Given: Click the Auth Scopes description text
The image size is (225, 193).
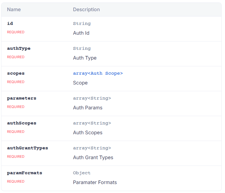Looking at the screenshot, I should [88, 133].
